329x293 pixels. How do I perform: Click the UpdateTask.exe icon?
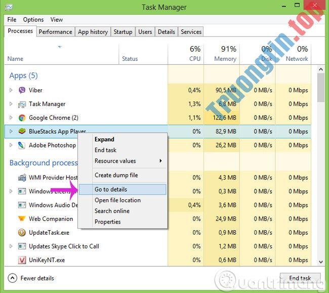(x=22, y=233)
